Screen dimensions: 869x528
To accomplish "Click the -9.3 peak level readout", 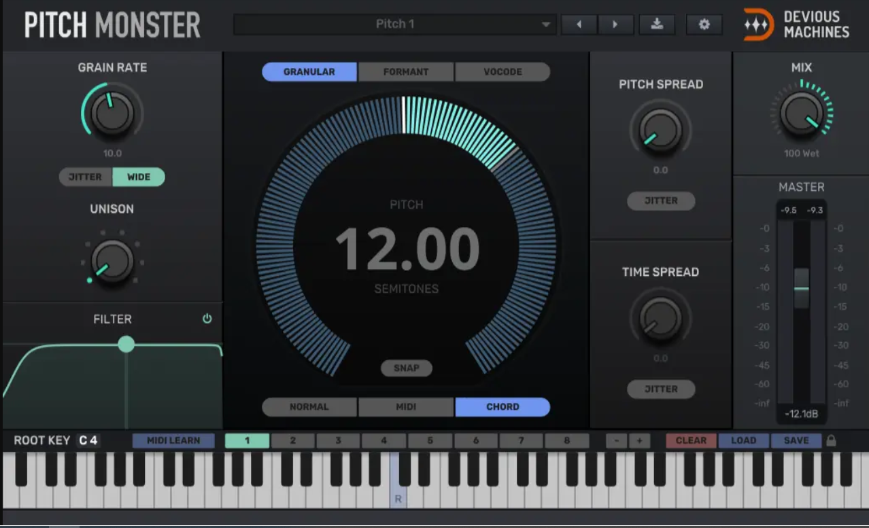I will point(815,211).
